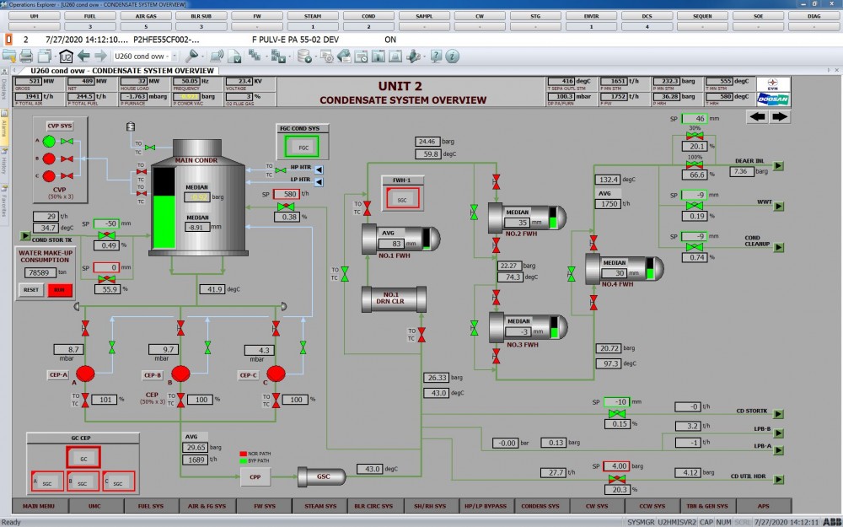Click the DEAER INL green arrow link
The width and height of the screenshot is (843, 527).
click(x=778, y=167)
